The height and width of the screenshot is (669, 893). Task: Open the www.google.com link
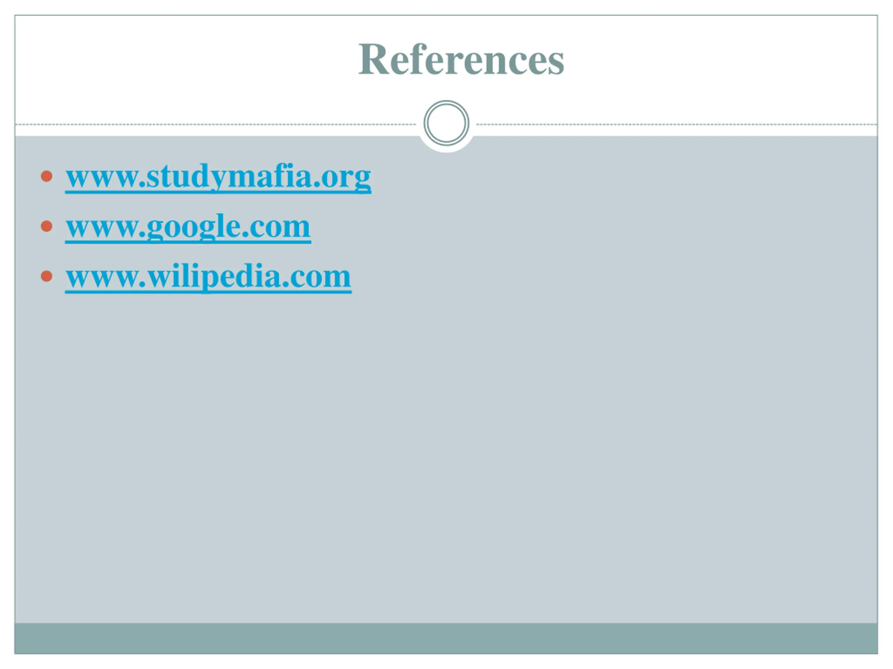coord(188,227)
